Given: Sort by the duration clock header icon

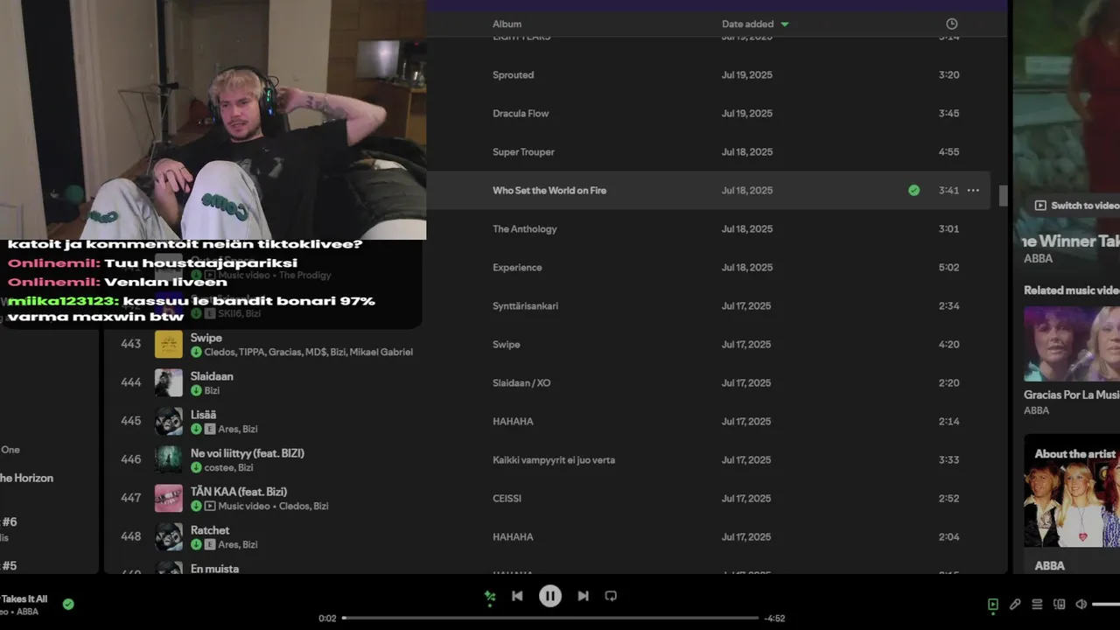Looking at the screenshot, I should (x=952, y=24).
